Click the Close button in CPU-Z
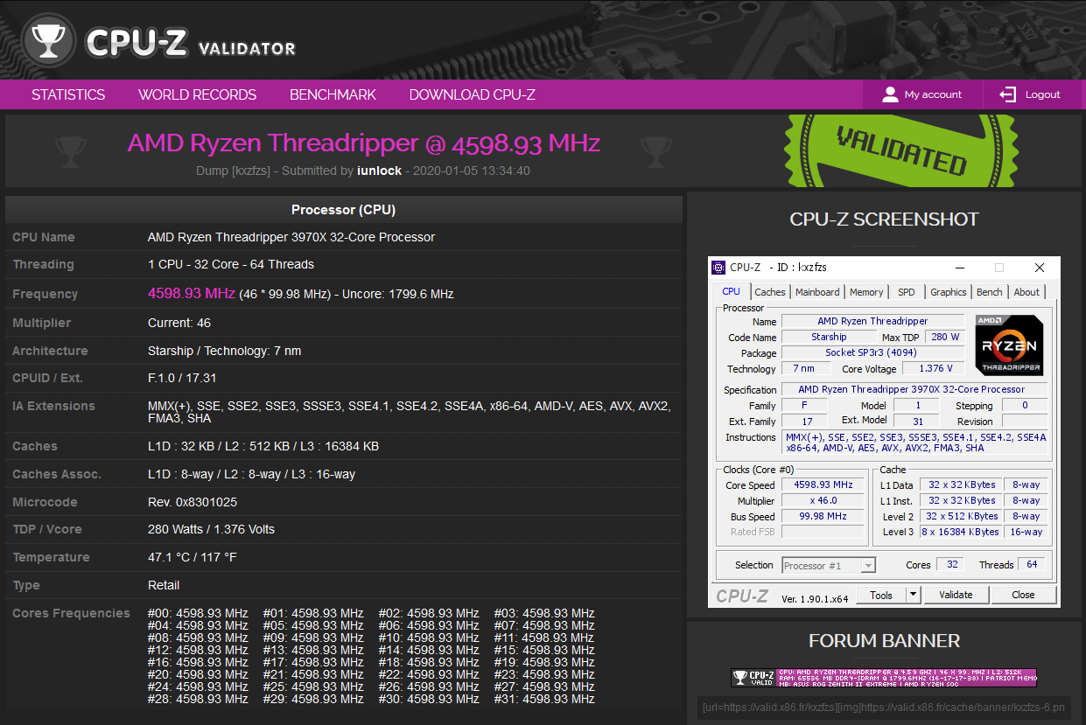This screenshot has width=1086, height=725. pyautogui.click(x=1023, y=595)
